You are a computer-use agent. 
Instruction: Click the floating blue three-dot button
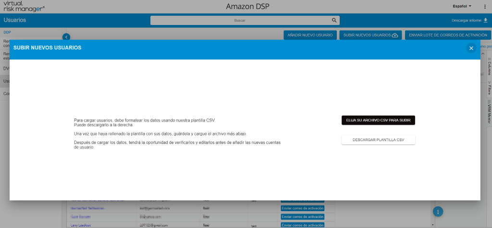(x=438, y=211)
